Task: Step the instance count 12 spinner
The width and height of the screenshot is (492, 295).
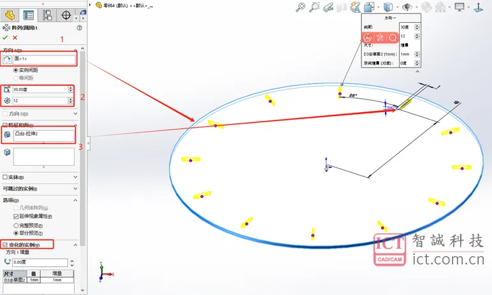Action: click(x=70, y=101)
